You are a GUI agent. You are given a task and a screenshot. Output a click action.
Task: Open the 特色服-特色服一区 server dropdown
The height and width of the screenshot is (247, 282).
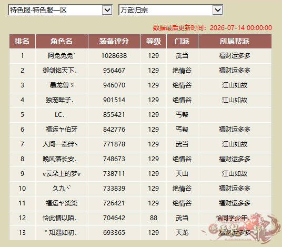(x=61, y=10)
